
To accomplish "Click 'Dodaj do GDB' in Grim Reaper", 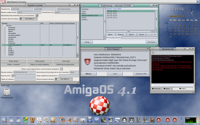I will coord(141,74).
